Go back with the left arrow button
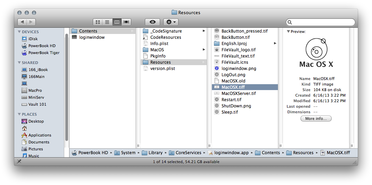Viewport: 372px width, 185px height. click(22, 22)
